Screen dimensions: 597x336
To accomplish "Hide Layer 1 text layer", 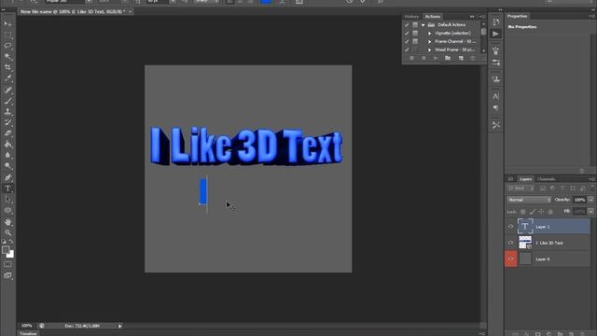I will 510,227.
